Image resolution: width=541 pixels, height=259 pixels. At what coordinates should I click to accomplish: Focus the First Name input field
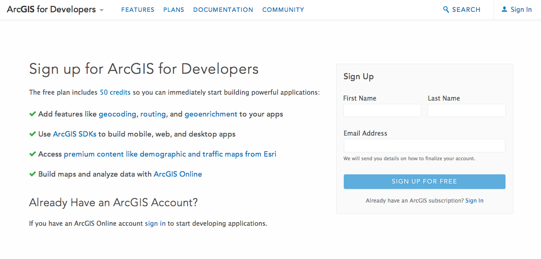[x=382, y=110]
